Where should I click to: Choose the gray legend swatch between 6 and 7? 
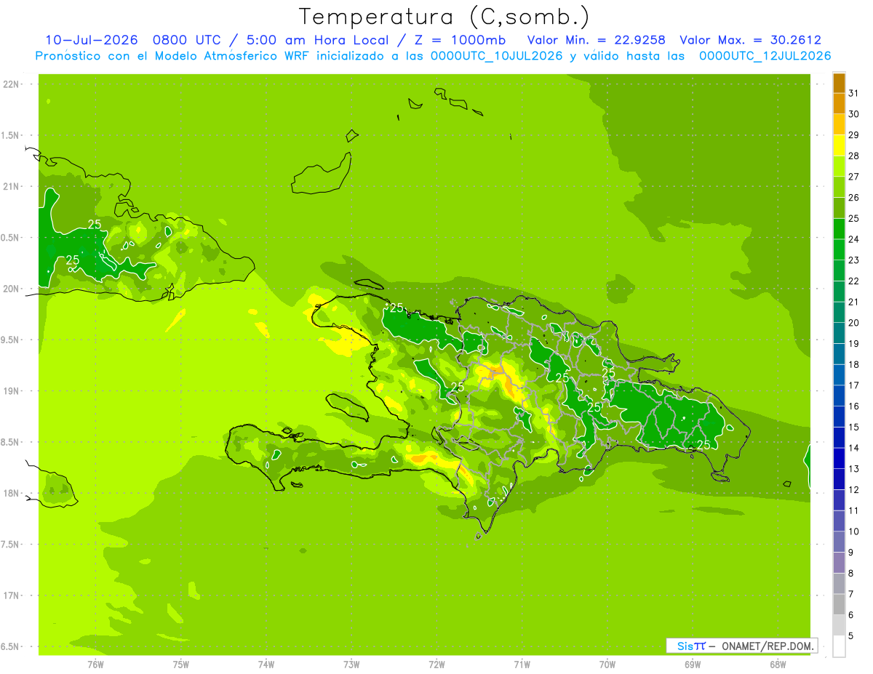[x=839, y=605]
